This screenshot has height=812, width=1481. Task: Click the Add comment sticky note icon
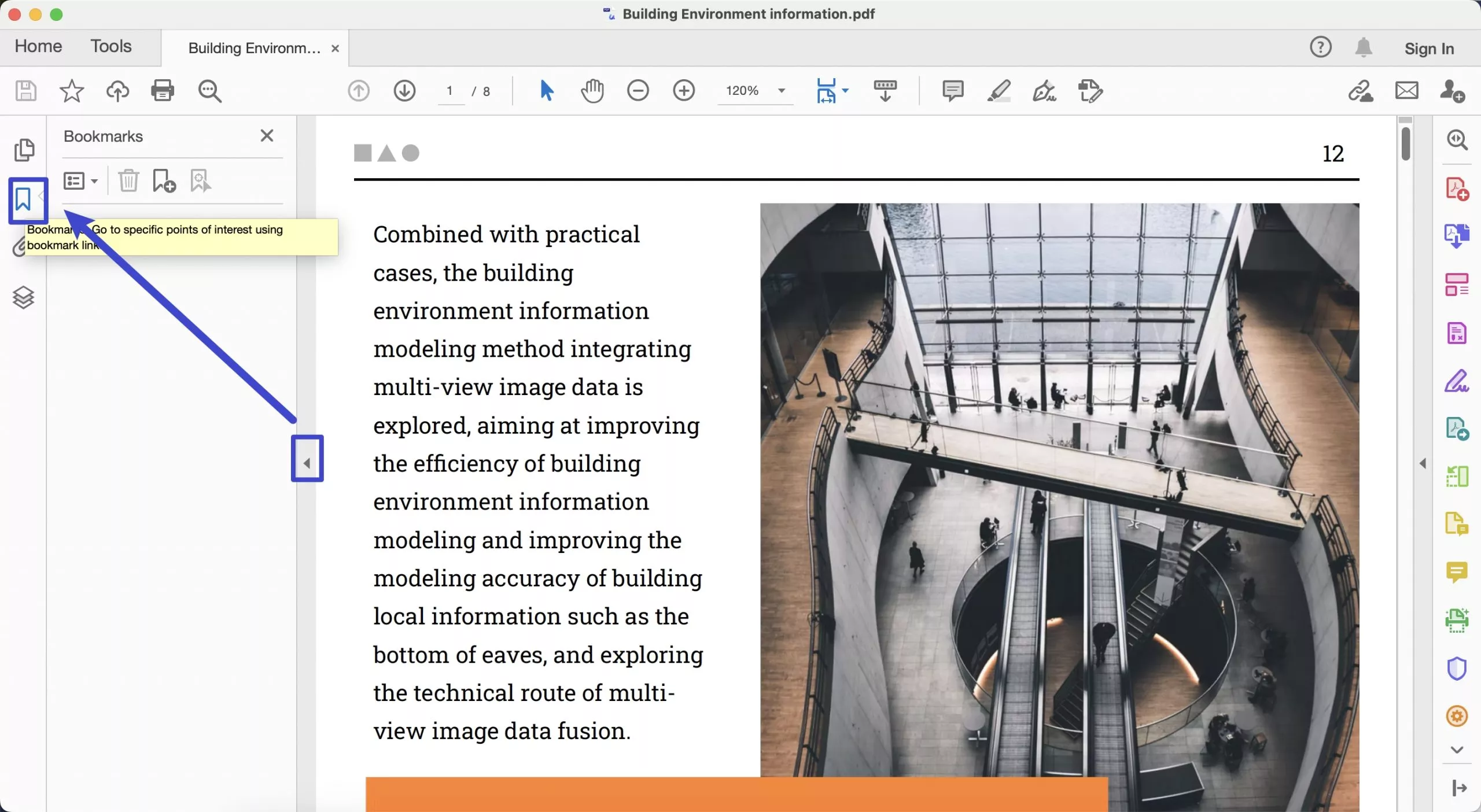[x=952, y=91]
